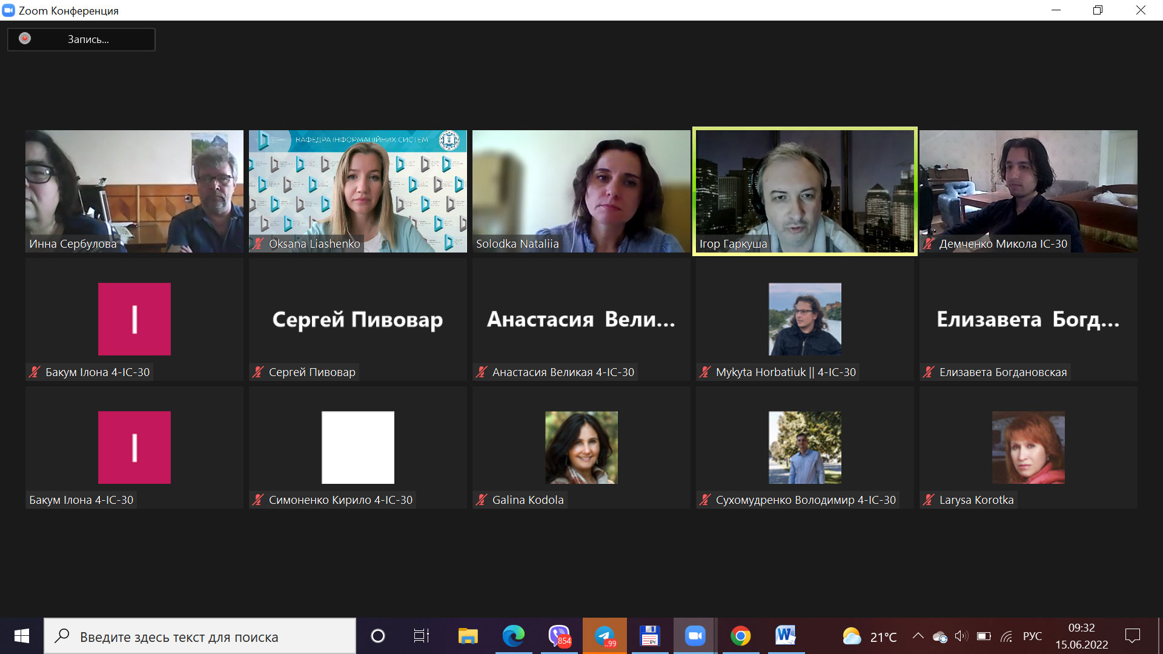The image size is (1163, 654).
Task: Click the Zoom icon in the taskbar
Action: pos(695,636)
